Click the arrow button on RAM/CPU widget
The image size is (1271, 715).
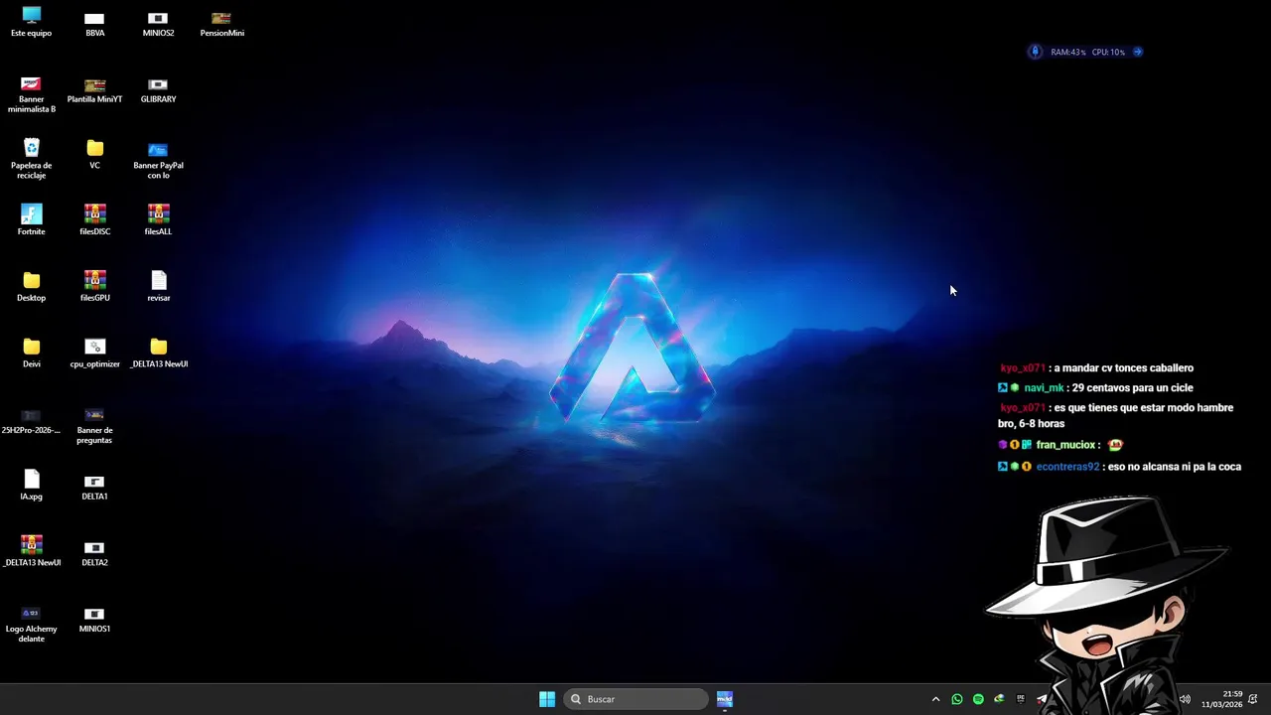click(1138, 52)
